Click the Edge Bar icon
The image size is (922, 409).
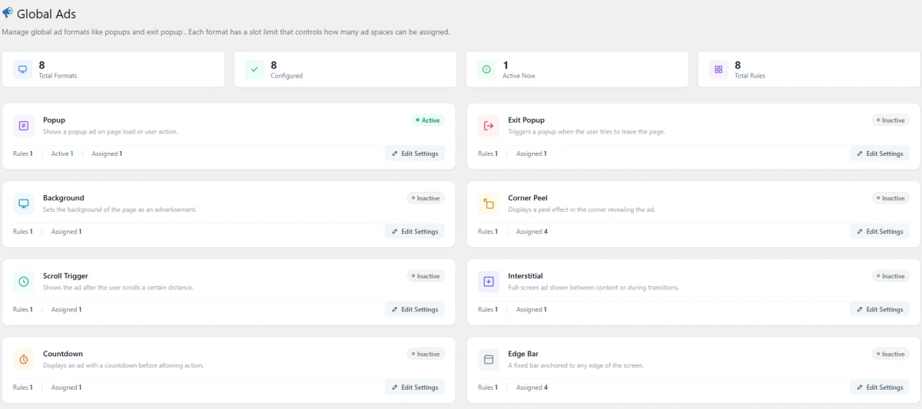click(488, 359)
